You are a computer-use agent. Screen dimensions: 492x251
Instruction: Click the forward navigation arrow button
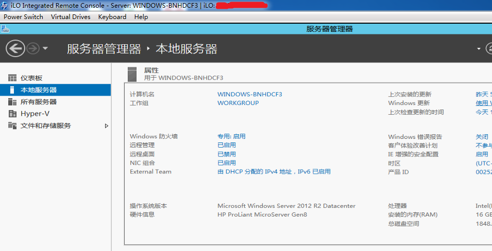pos(33,48)
